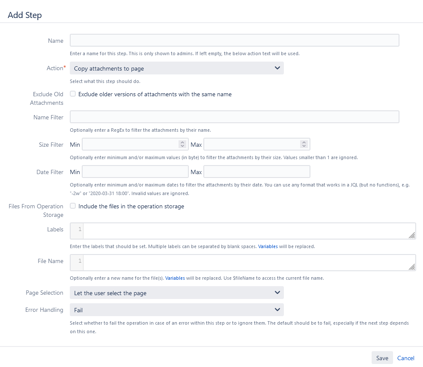Open Variables link under Labels
This screenshot has width=423, height=367.
coord(268,247)
